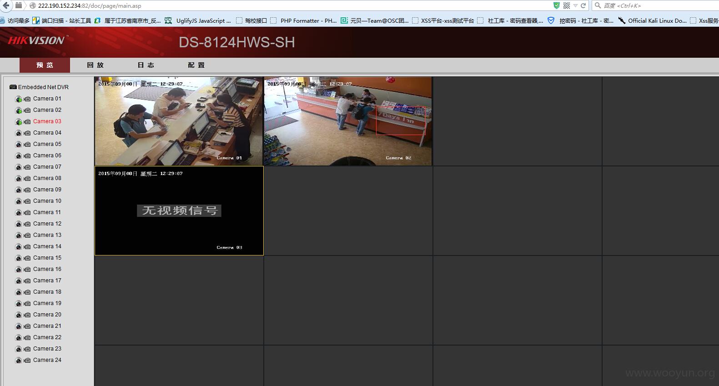The width and height of the screenshot is (719, 386).
Task: Select Camera 15 in the device tree
Action: [x=47, y=258]
